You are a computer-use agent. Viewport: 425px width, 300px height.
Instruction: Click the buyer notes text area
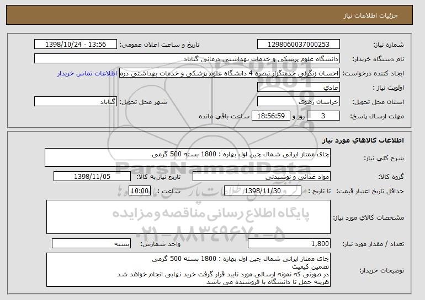click(x=188, y=270)
